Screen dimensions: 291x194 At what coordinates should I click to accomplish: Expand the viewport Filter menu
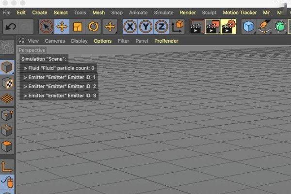pos(123,41)
